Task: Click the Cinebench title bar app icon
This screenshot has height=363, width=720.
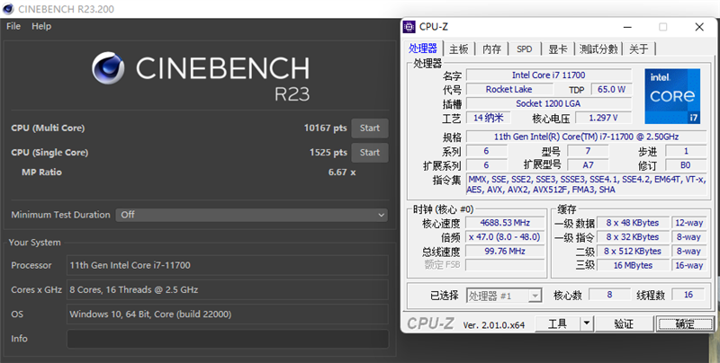Action: (x=8, y=9)
